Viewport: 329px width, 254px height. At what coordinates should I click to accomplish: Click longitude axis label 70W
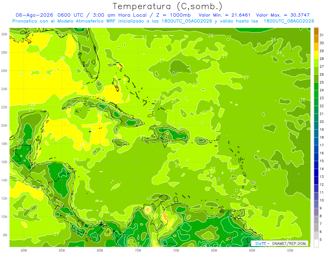click(x=176, y=251)
